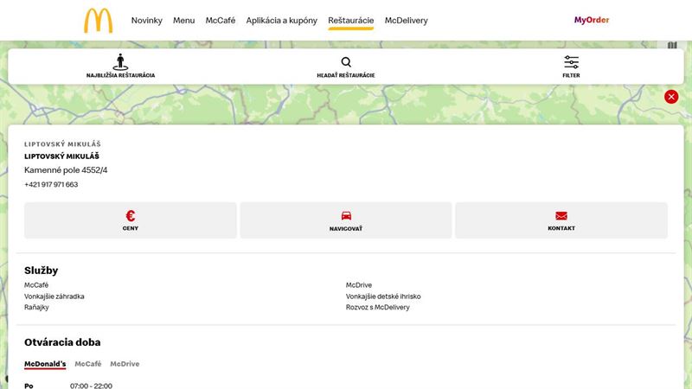692x389 pixels.
Task: Click the Rozvoz s McDelivery service text
Action: (378, 308)
